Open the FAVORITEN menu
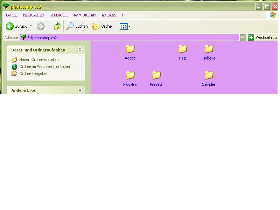The image size is (280, 210). point(85,15)
